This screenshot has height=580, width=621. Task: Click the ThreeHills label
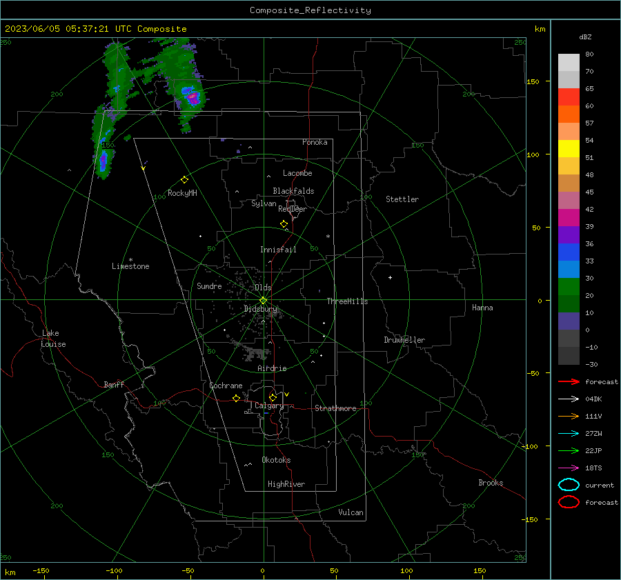(x=347, y=301)
